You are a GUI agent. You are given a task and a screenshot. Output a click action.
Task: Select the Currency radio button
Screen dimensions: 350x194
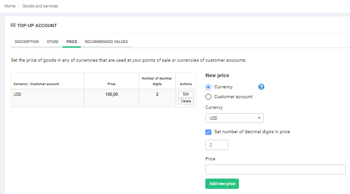(209, 87)
